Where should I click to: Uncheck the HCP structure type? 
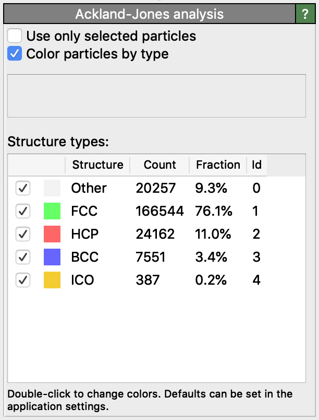click(23, 234)
